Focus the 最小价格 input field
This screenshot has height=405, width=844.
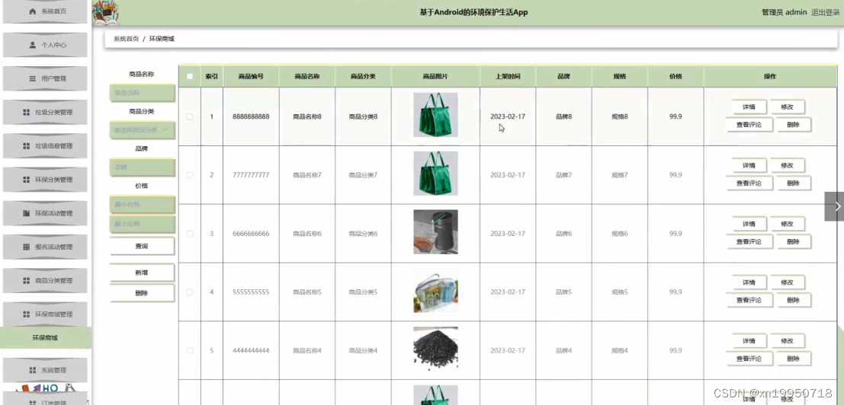pyautogui.click(x=142, y=204)
